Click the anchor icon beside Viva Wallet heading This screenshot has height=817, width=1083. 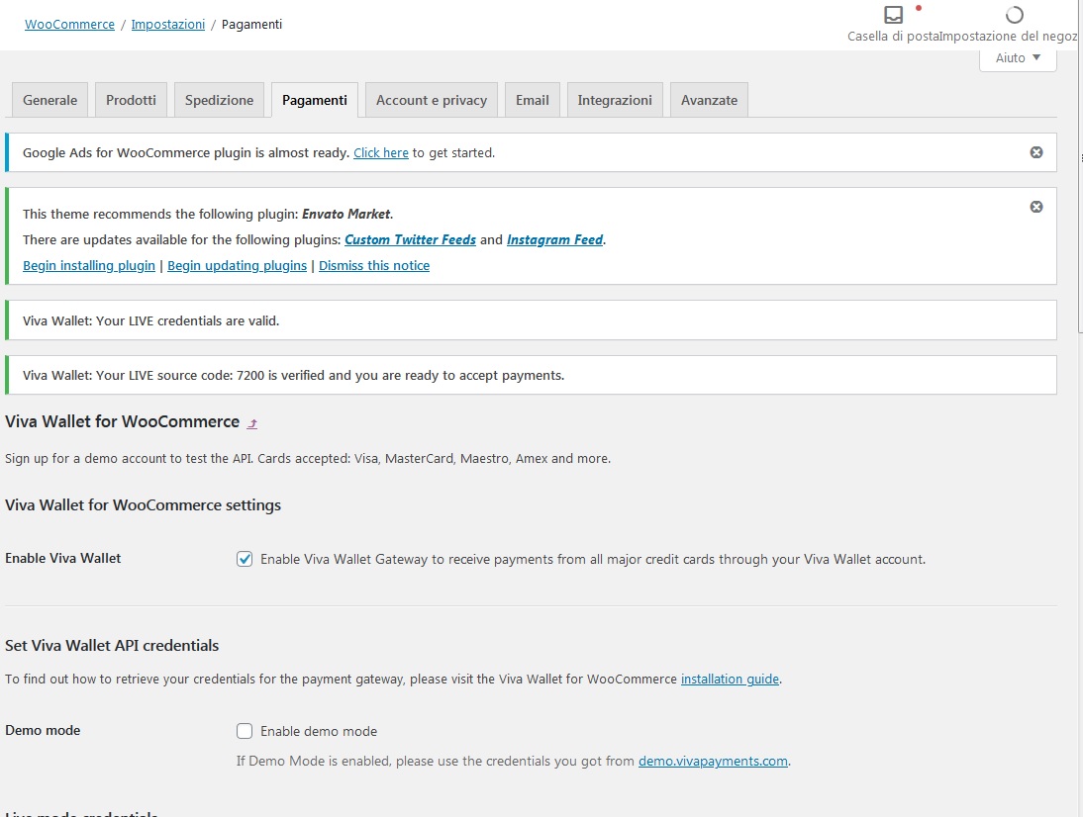click(x=252, y=422)
